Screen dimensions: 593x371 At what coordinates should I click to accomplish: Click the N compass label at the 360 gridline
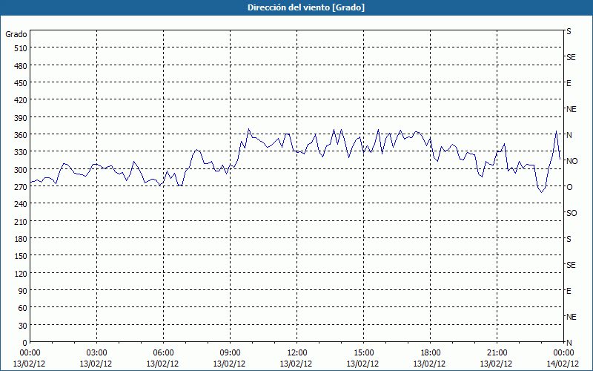point(569,135)
